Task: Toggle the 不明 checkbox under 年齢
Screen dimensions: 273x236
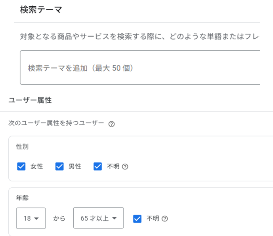Action: click(x=137, y=218)
